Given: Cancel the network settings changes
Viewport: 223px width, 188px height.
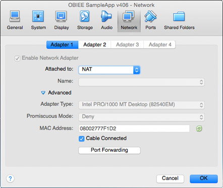Looking at the screenshot, I should (170, 178).
